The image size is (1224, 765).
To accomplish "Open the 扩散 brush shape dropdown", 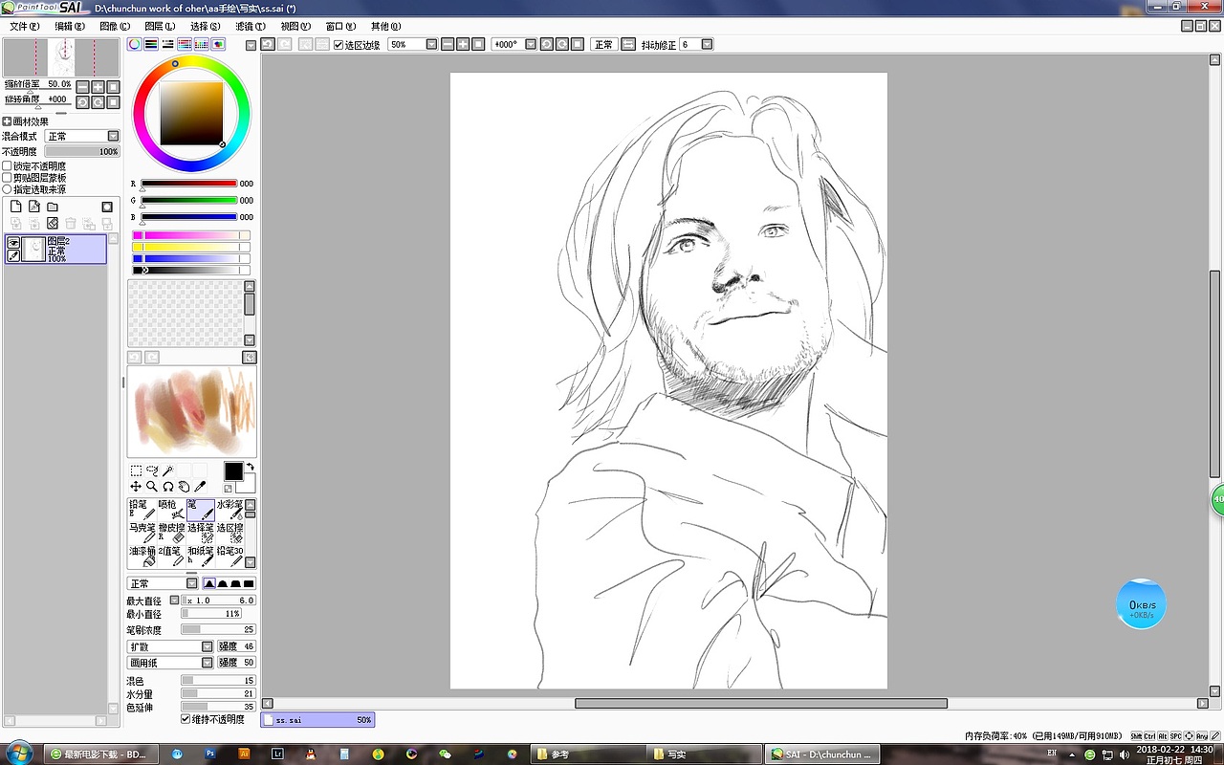I will [208, 646].
